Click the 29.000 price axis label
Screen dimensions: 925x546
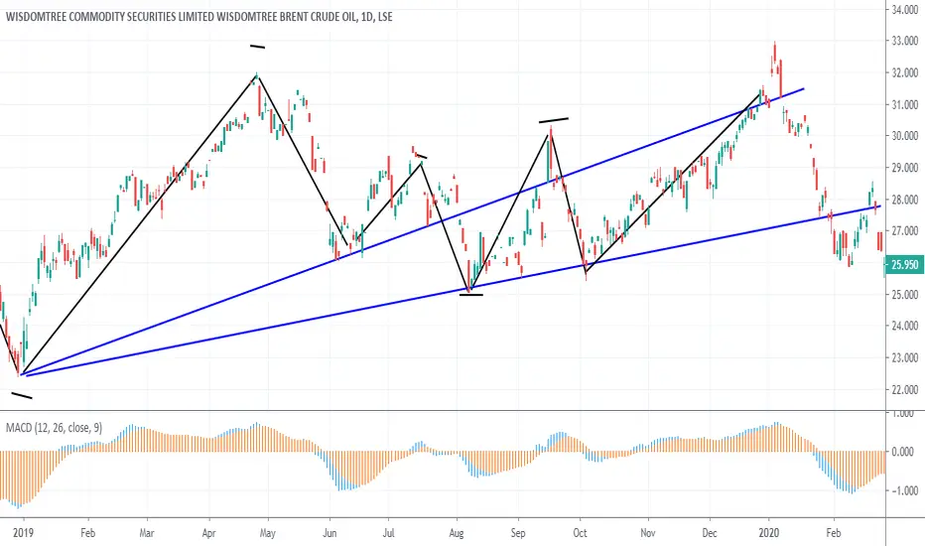(905, 168)
